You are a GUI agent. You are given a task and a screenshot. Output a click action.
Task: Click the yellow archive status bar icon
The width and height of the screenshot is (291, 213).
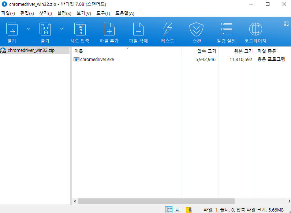tap(189, 210)
